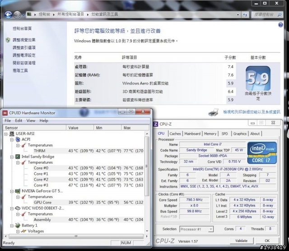Click the Max column header
The image size is (289, 251).
tap(135, 128)
